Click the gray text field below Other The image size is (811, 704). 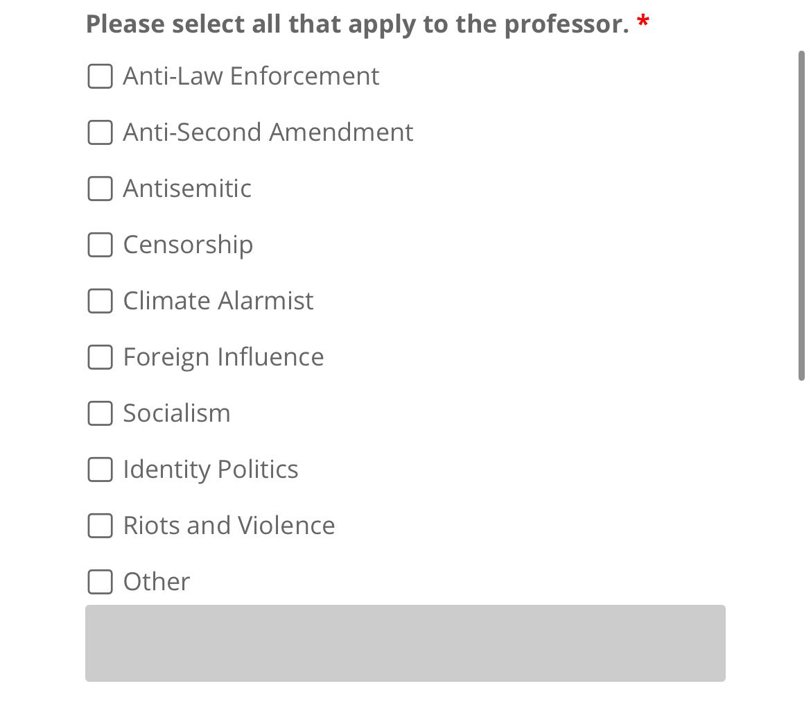click(405, 643)
